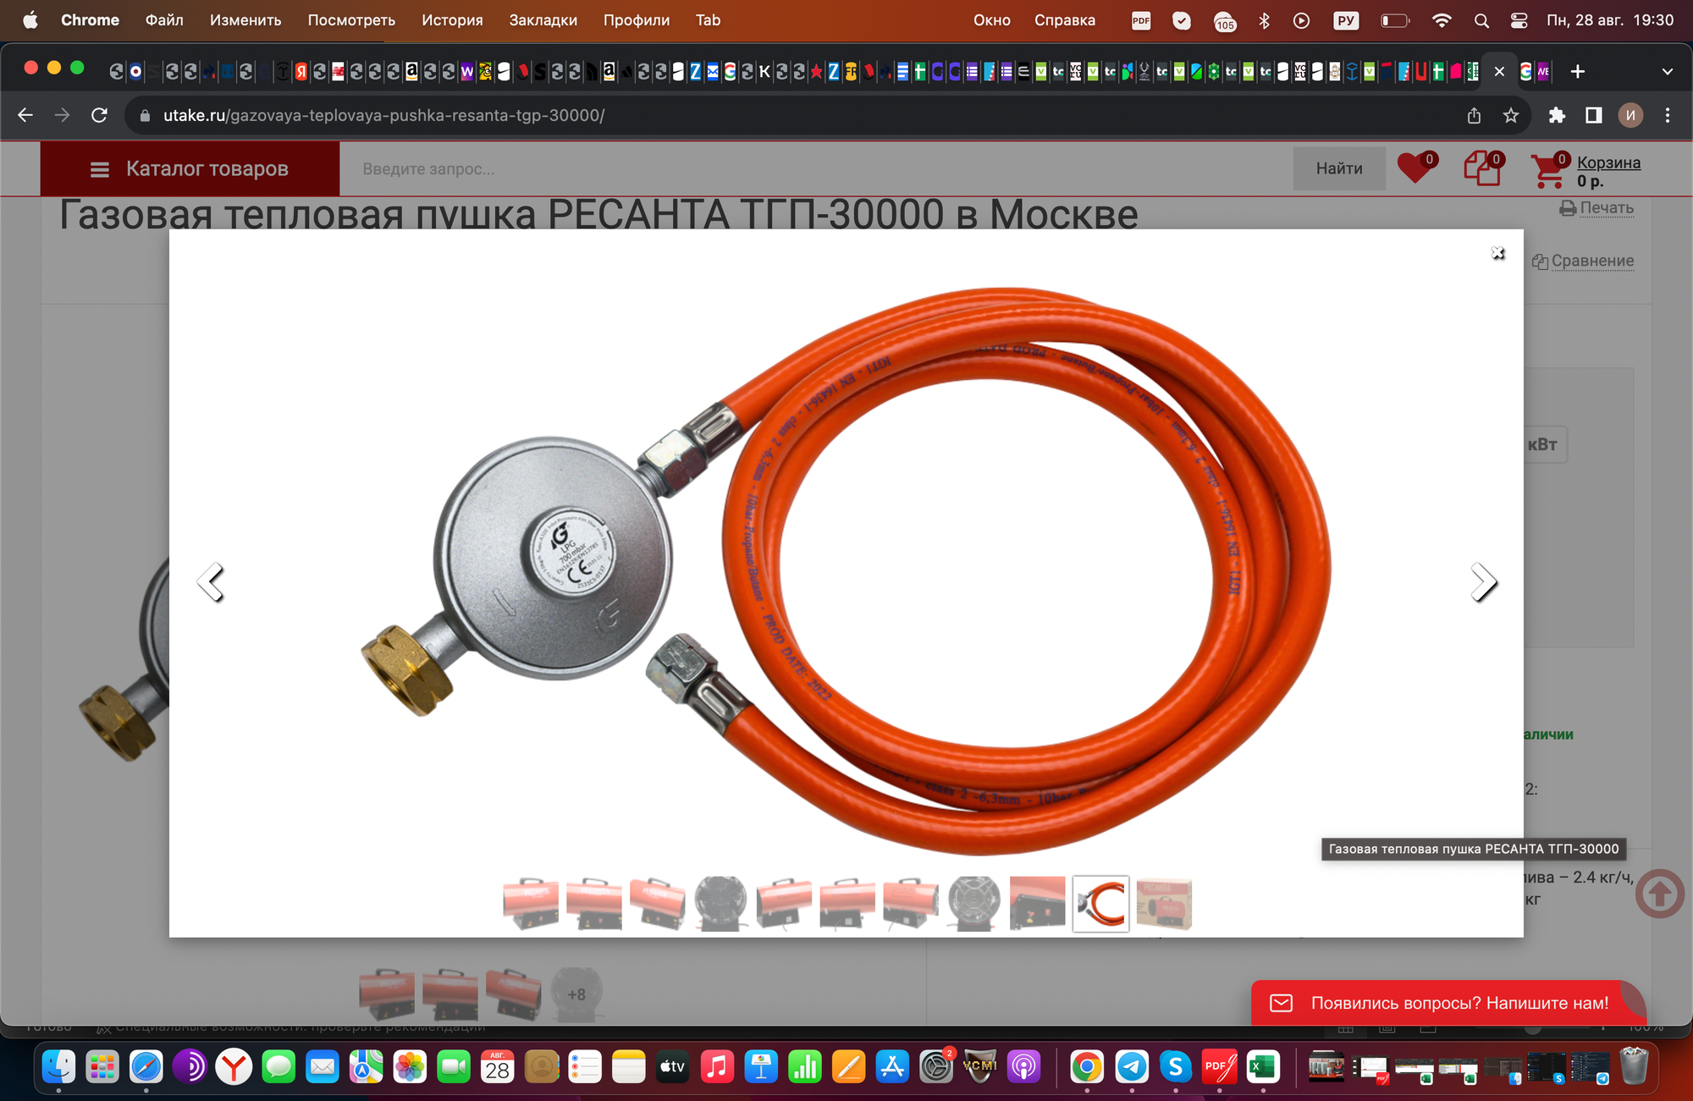Click the next image arrow in lightbox
This screenshot has width=1693, height=1101.
[x=1483, y=582]
